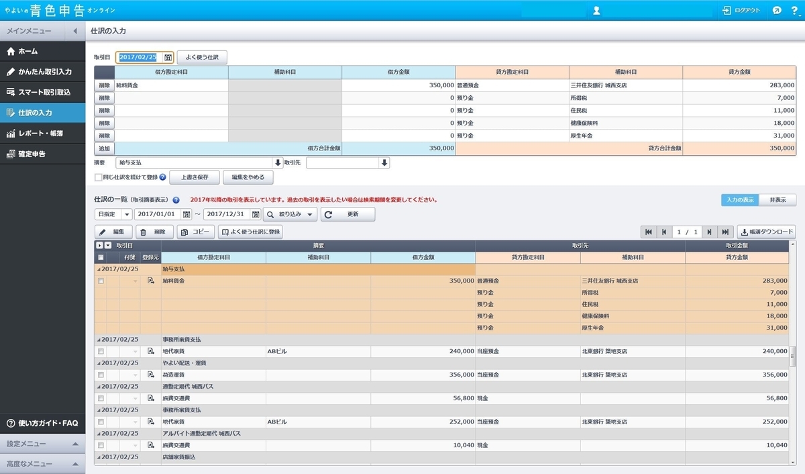Click help icon next to 同じ仕訳を続けて登録

(x=163, y=177)
